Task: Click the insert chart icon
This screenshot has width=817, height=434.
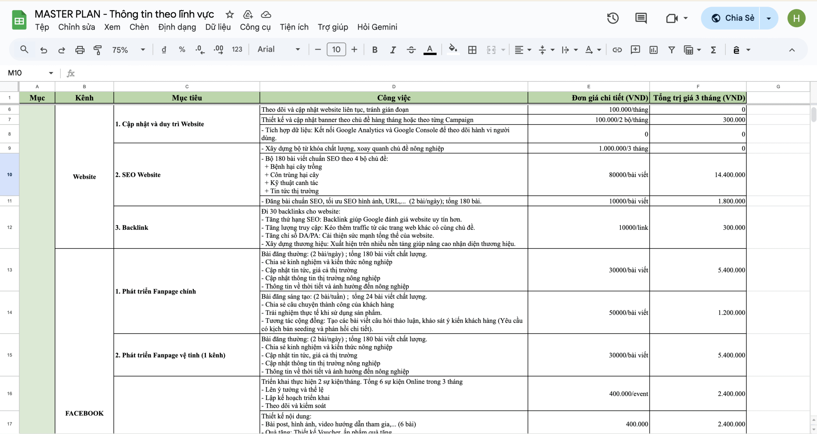Action: point(653,50)
